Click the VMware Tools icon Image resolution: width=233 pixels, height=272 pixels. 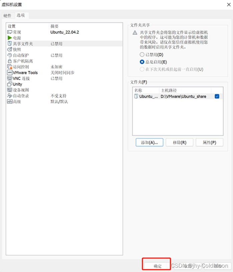coord(10,72)
